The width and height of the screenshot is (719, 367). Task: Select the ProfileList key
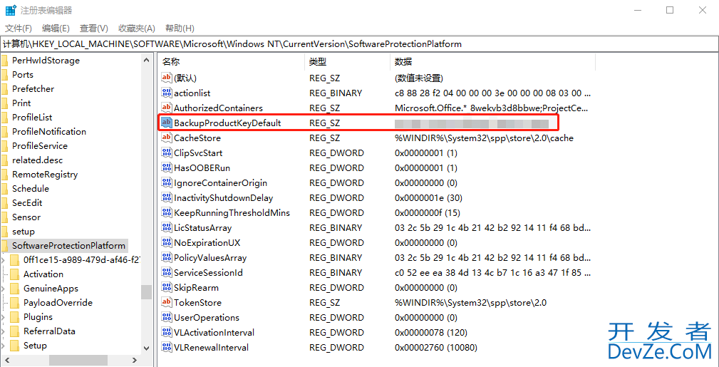tap(32, 118)
